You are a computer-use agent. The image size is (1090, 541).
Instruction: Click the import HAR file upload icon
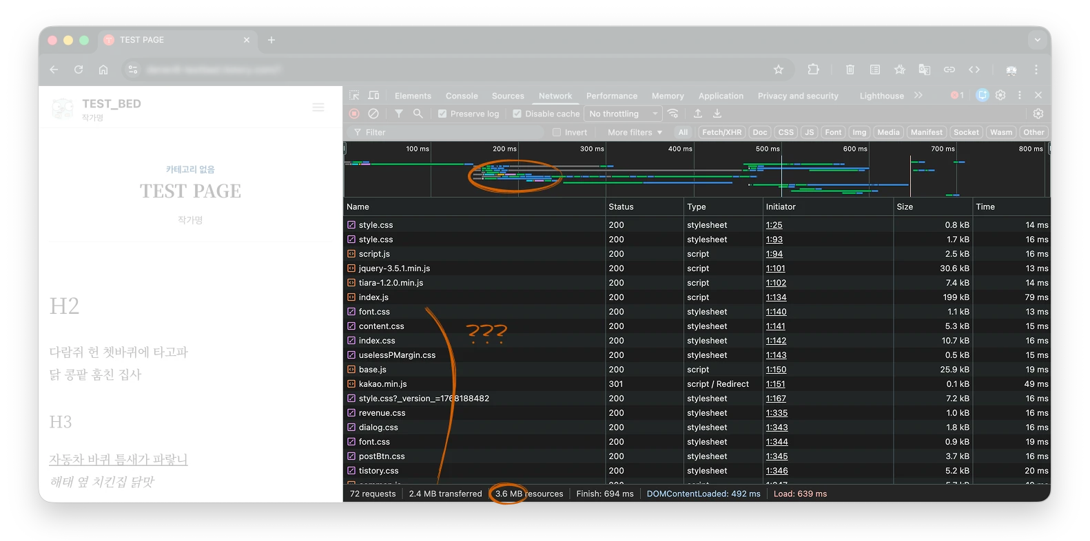(698, 114)
